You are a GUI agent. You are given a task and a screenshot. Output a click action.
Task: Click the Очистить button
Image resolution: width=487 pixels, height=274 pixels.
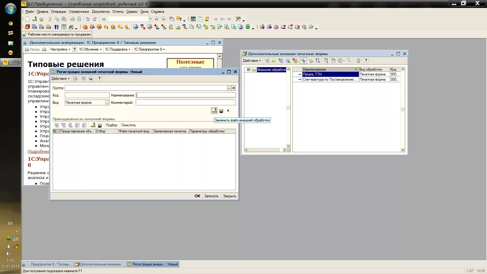coord(128,125)
